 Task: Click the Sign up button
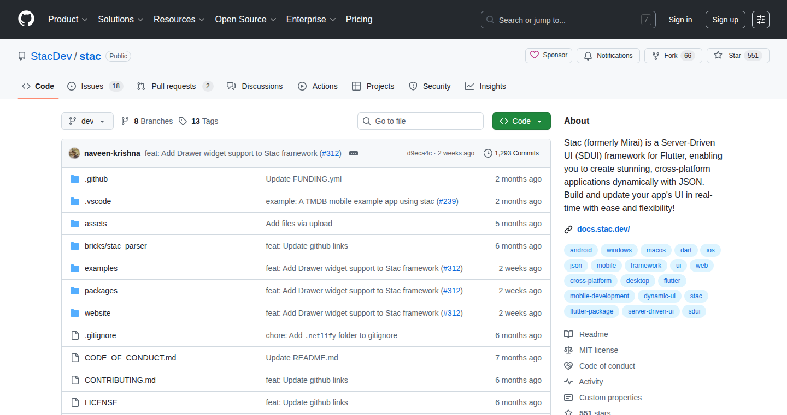click(x=725, y=20)
